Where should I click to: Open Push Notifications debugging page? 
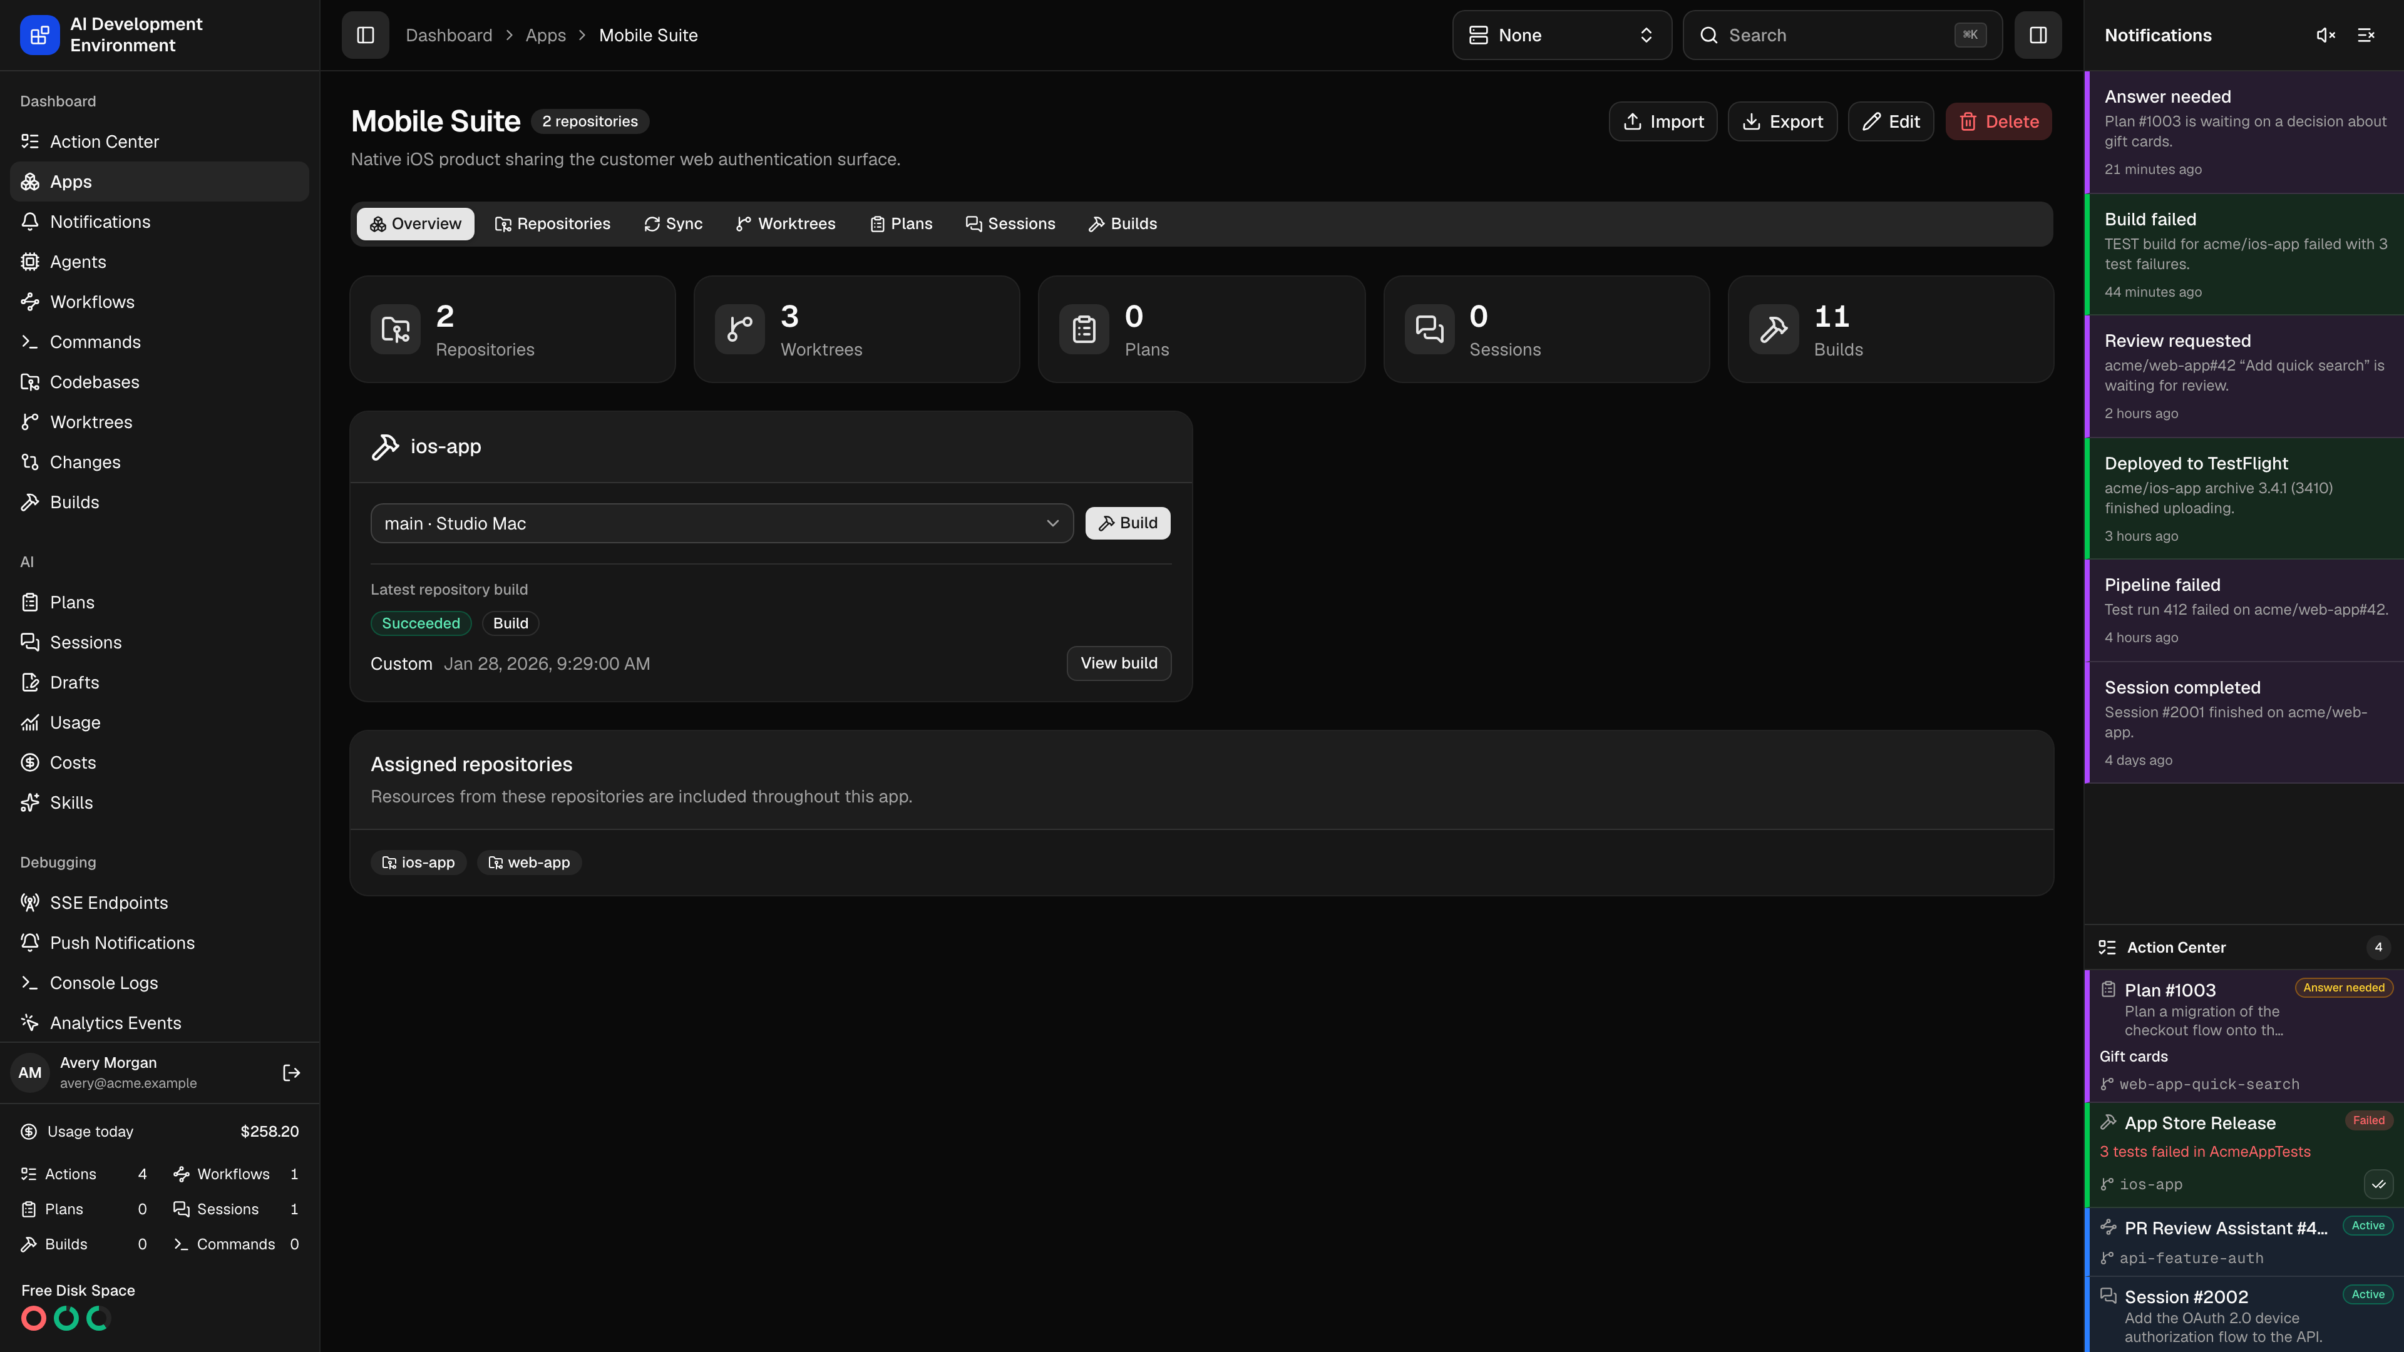pos(160,943)
